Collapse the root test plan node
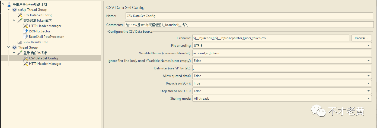The width and height of the screenshot is (377, 128). click(x=3, y=4)
